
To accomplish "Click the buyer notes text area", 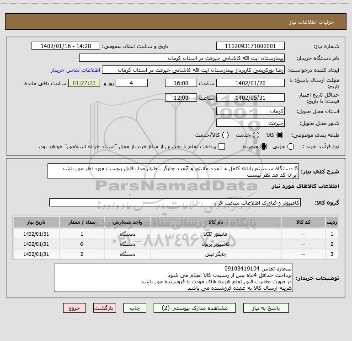I will coord(173,278).
